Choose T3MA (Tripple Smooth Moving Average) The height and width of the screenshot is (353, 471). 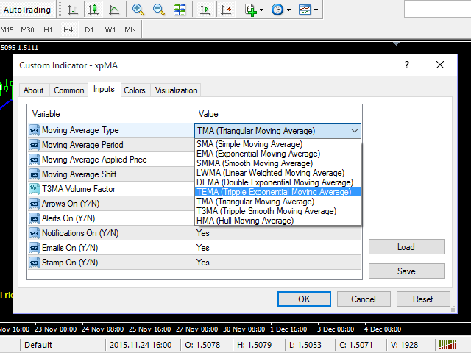[278, 211]
